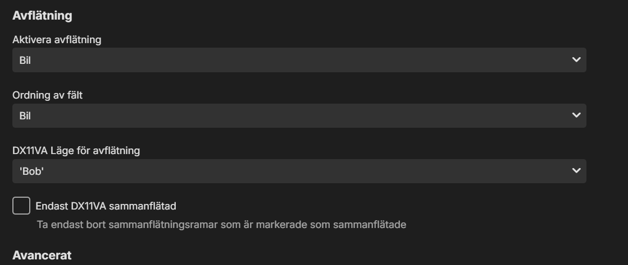This screenshot has width=628, height=265.
Task: Click the 'Endast DX11VA sammanflätad' checkbox label
Action: [106, 206]
